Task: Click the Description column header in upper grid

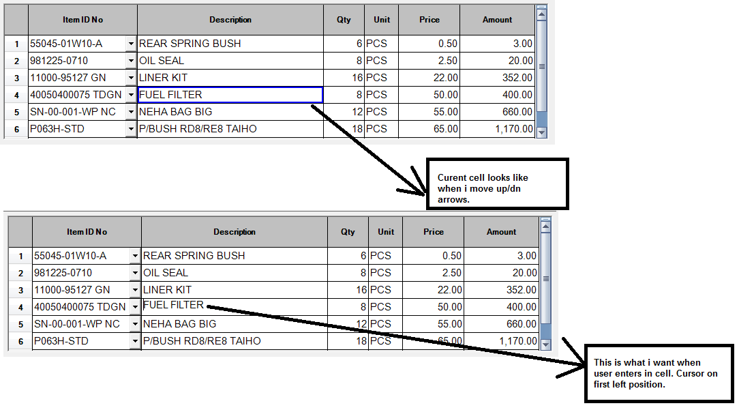Action: (x=230, y=20)
